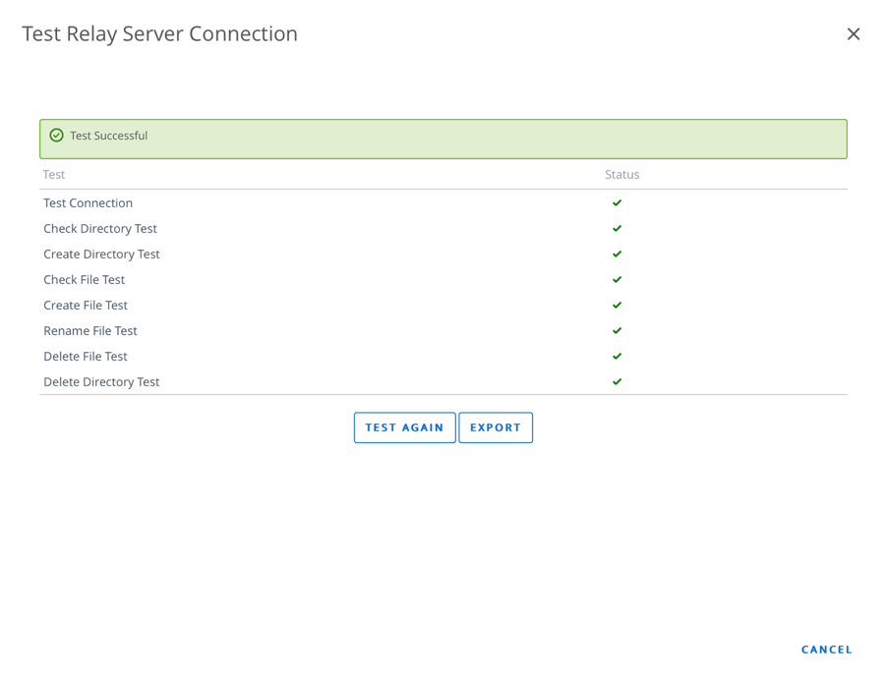Click the Check File Test green checkmark
Viewport: 886px width, 678px height.
pyautogui.click(x=617, y=280)
